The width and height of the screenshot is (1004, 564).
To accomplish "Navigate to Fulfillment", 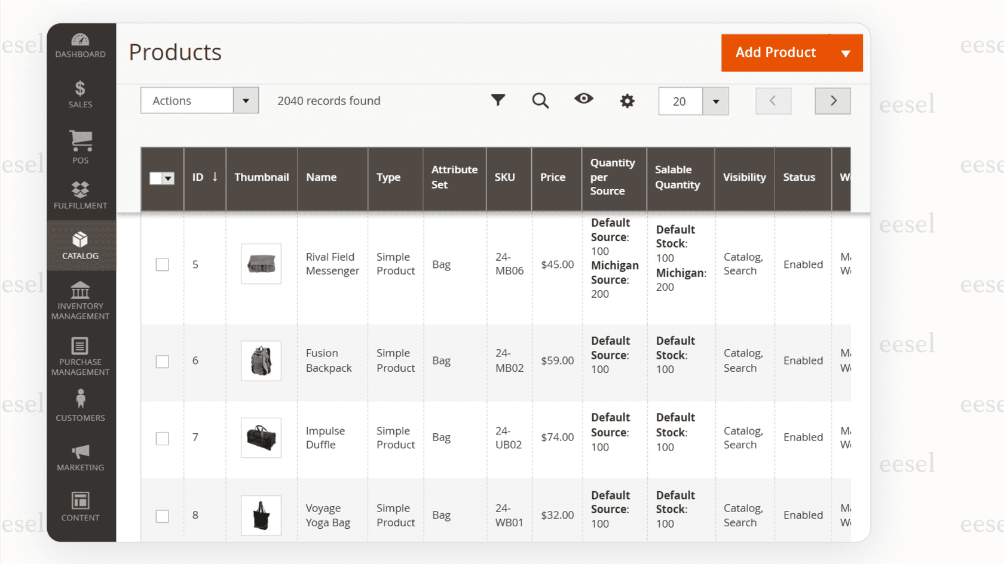I will [x=81, y=194].
